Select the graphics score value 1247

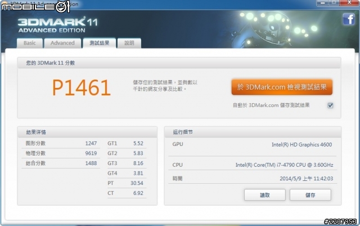pos(91,143)
